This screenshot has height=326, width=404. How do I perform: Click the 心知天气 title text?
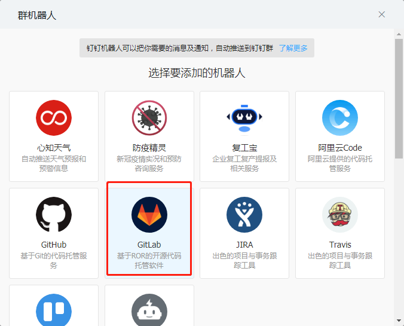pyautogui.click(x=54, y=148)
